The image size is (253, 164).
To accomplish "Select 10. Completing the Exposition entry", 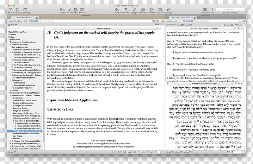I will [23, 78].
